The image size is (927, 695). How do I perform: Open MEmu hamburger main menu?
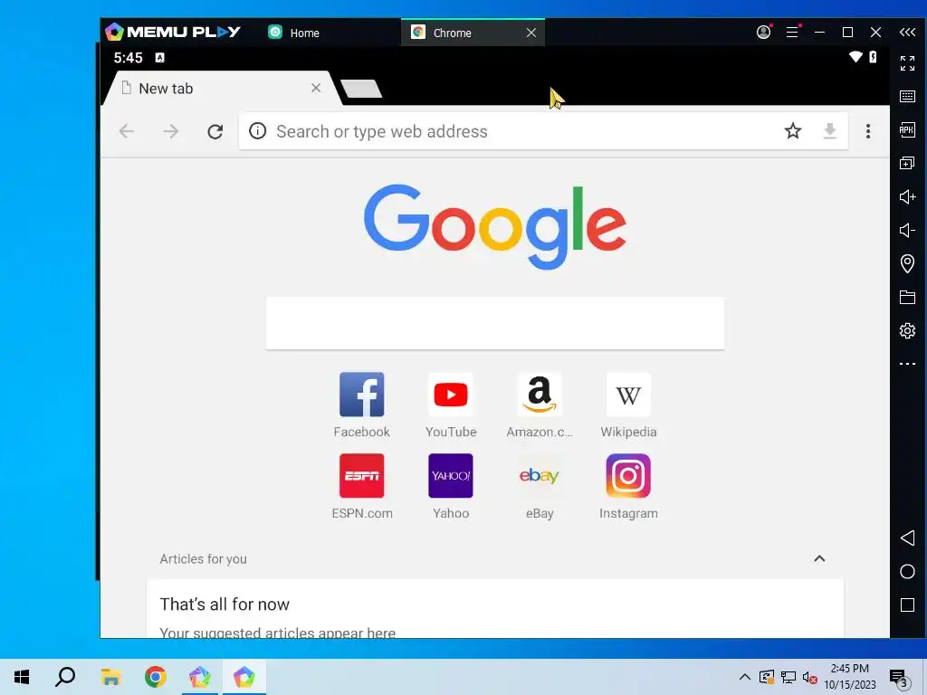792,32
